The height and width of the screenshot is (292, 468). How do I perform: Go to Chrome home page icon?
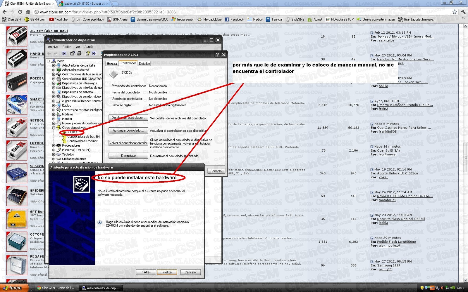[28, 12]
